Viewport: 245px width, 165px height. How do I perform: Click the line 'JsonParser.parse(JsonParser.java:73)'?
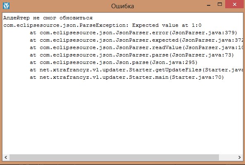click(x=132, y=55)
